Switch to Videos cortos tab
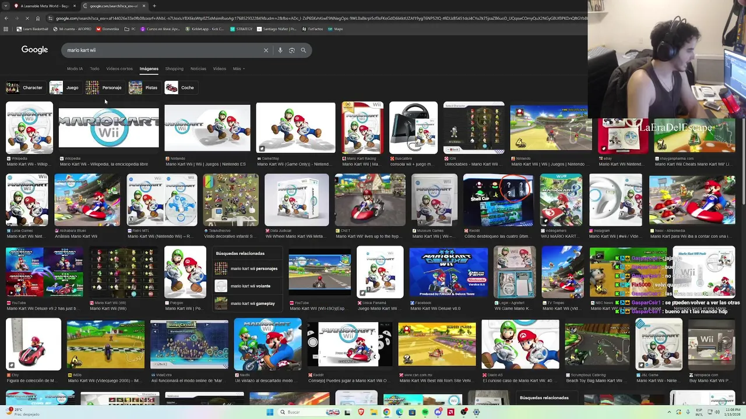 pyautogui.click(x=119, y=69)
